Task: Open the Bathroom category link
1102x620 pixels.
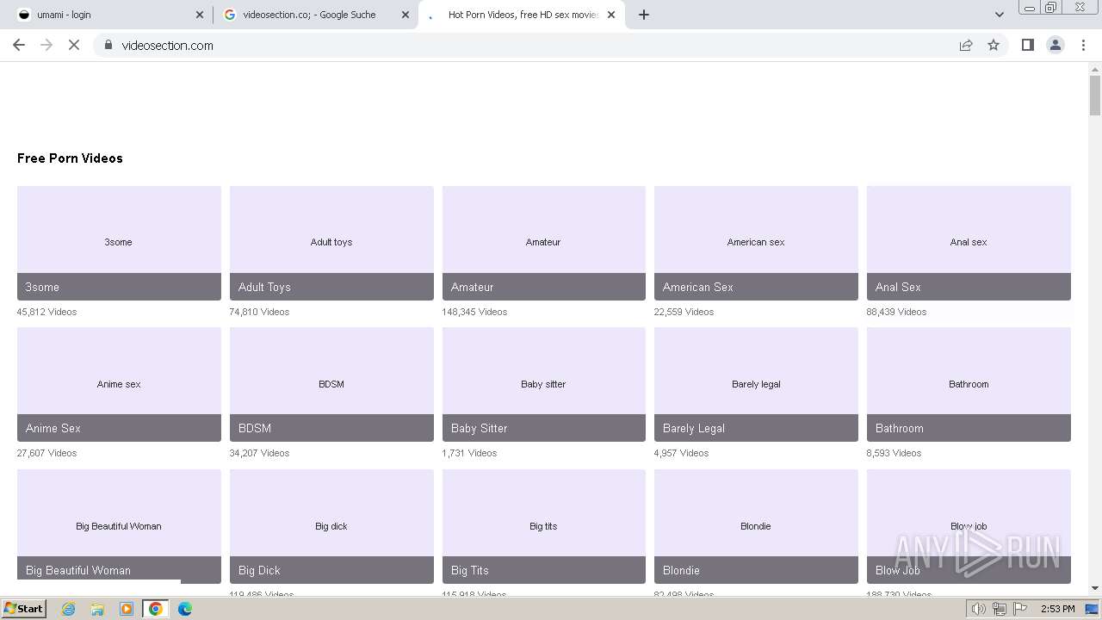Action: (x=969, y=384)
